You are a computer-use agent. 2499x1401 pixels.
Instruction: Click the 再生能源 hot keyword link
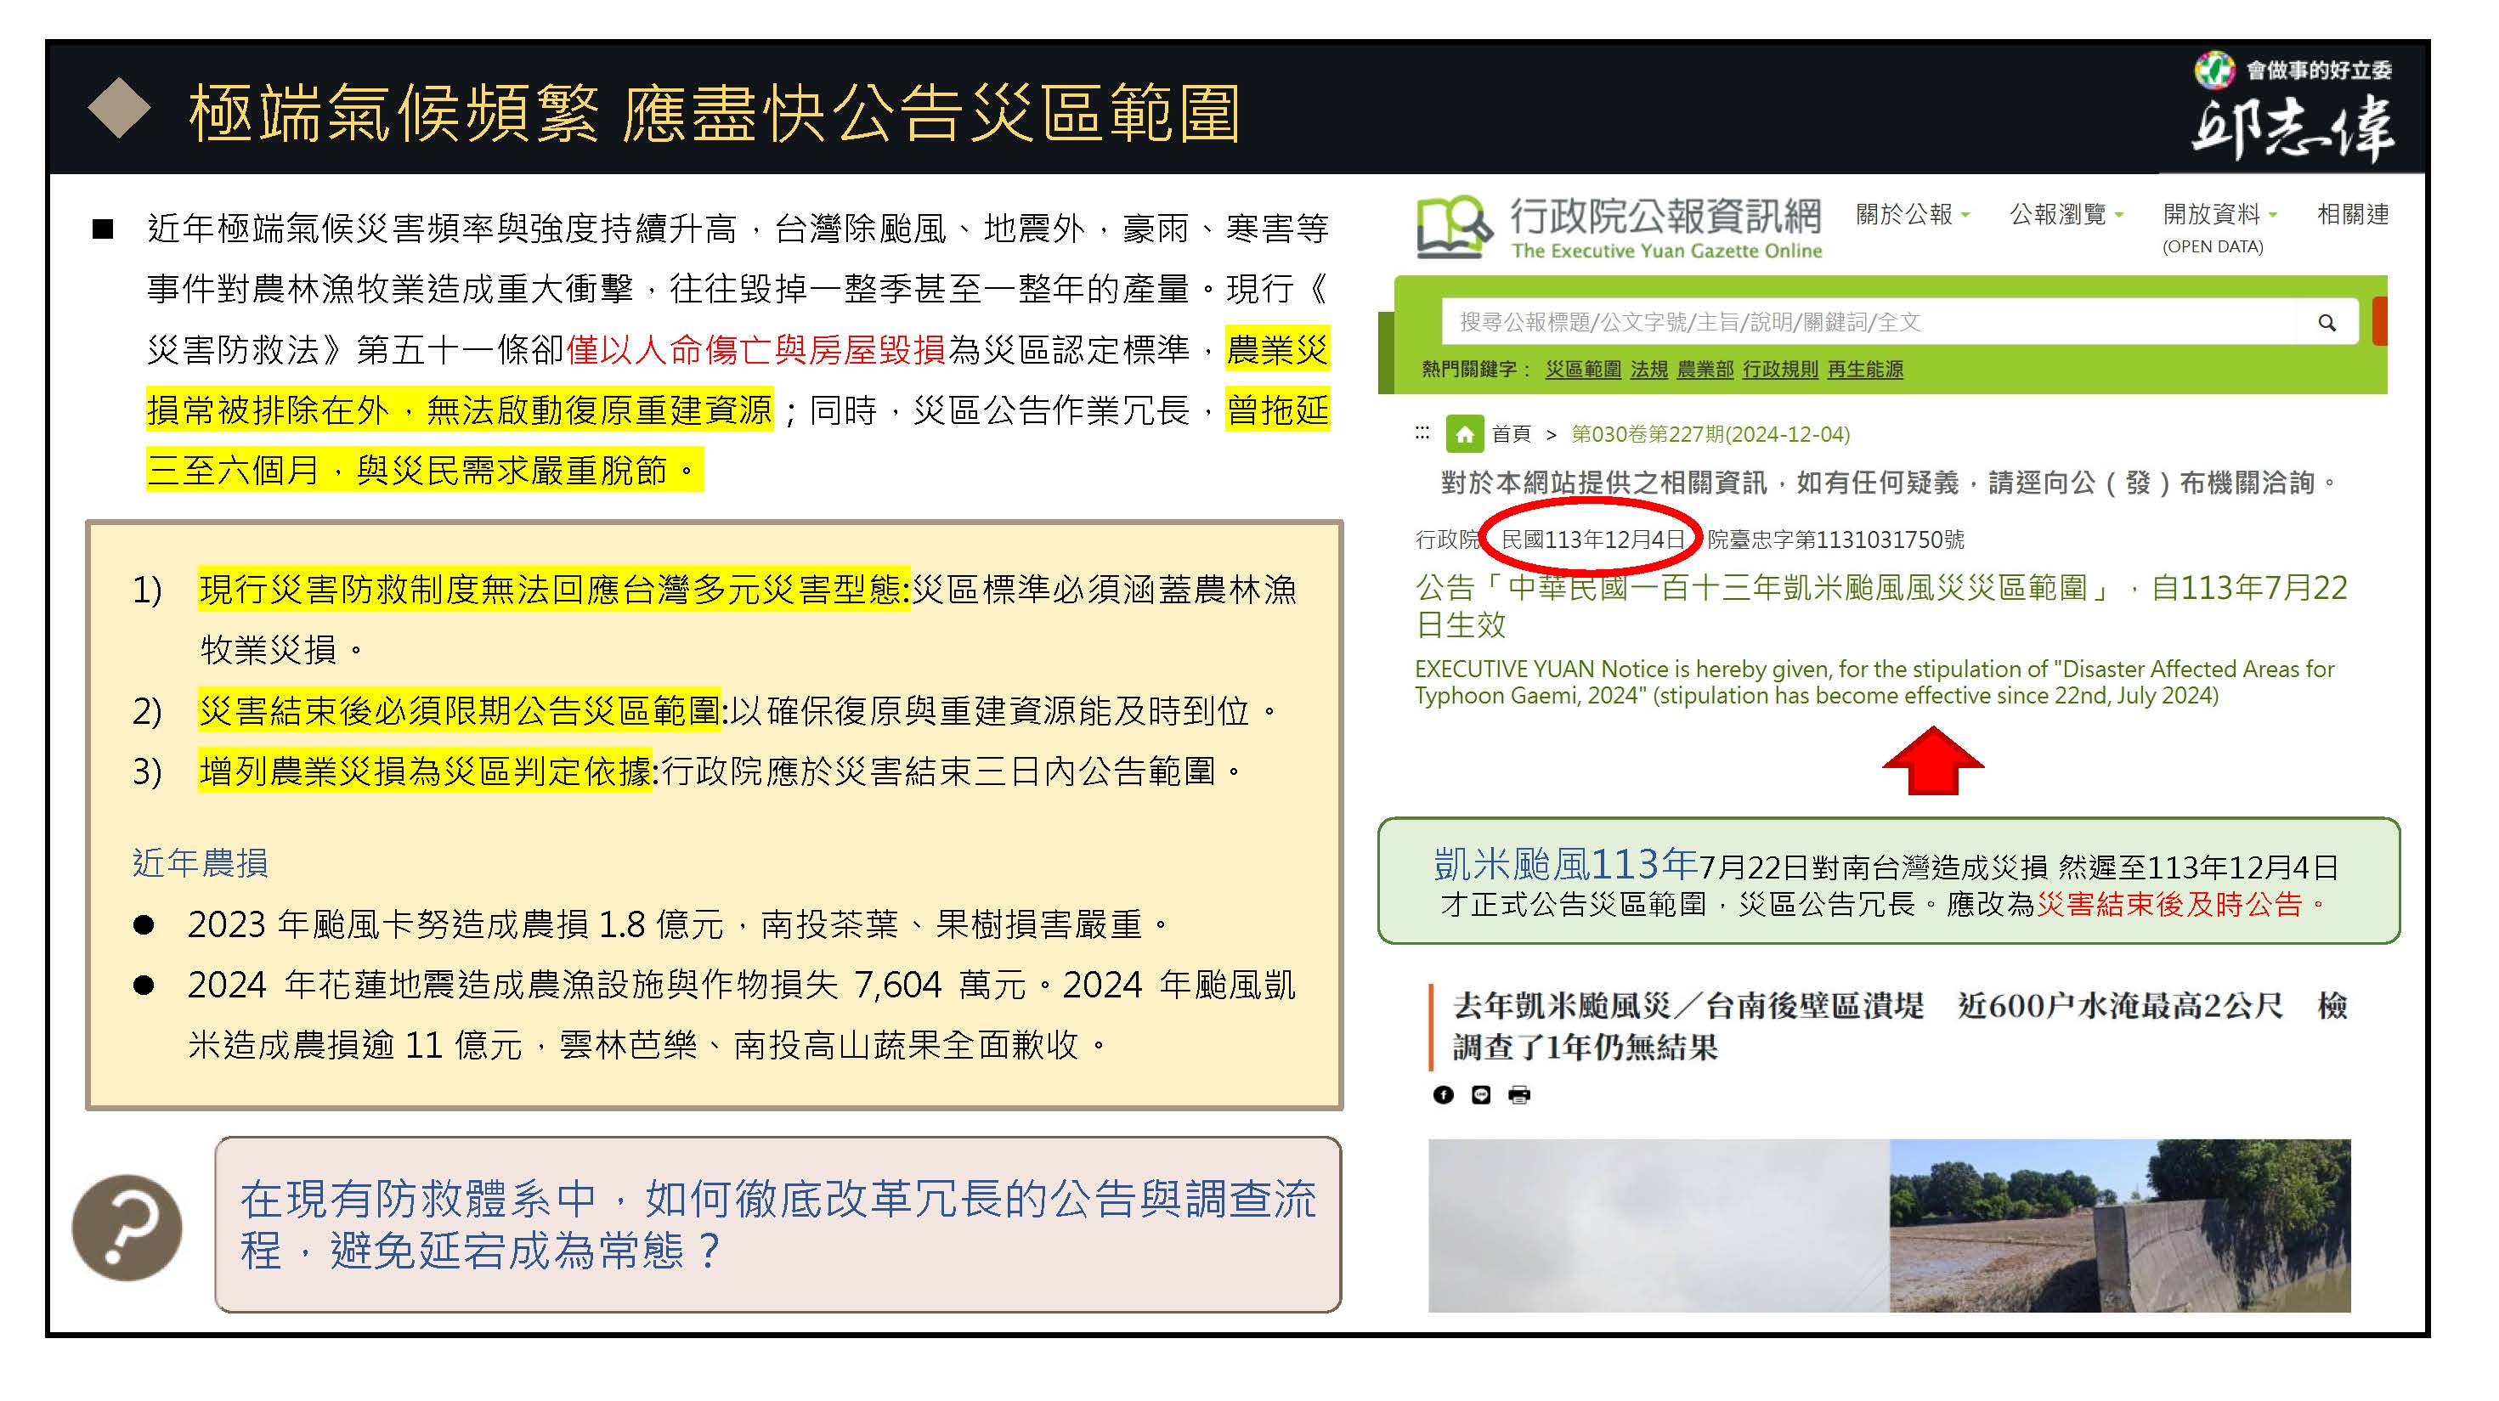(1864, 370)
